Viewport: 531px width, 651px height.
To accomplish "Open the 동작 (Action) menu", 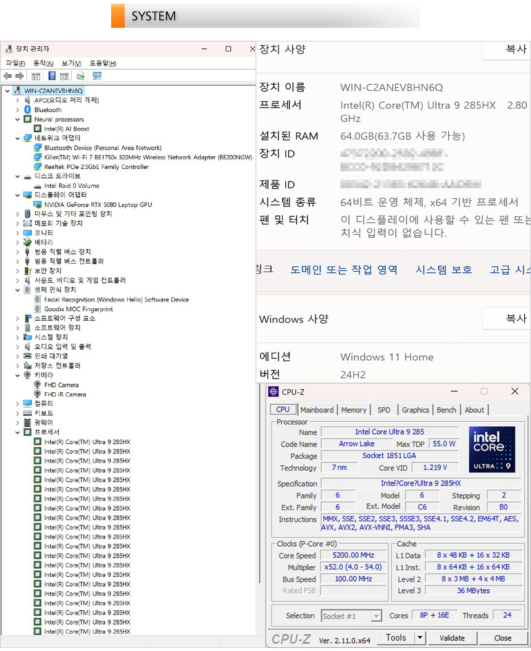I will pos(43,63).
